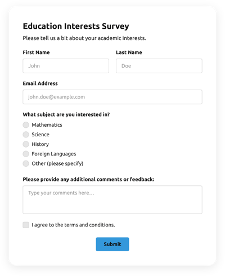This screenshot has width=225, height=276.
Task: Click the 'First Name' label text
Action: point(36,52)
